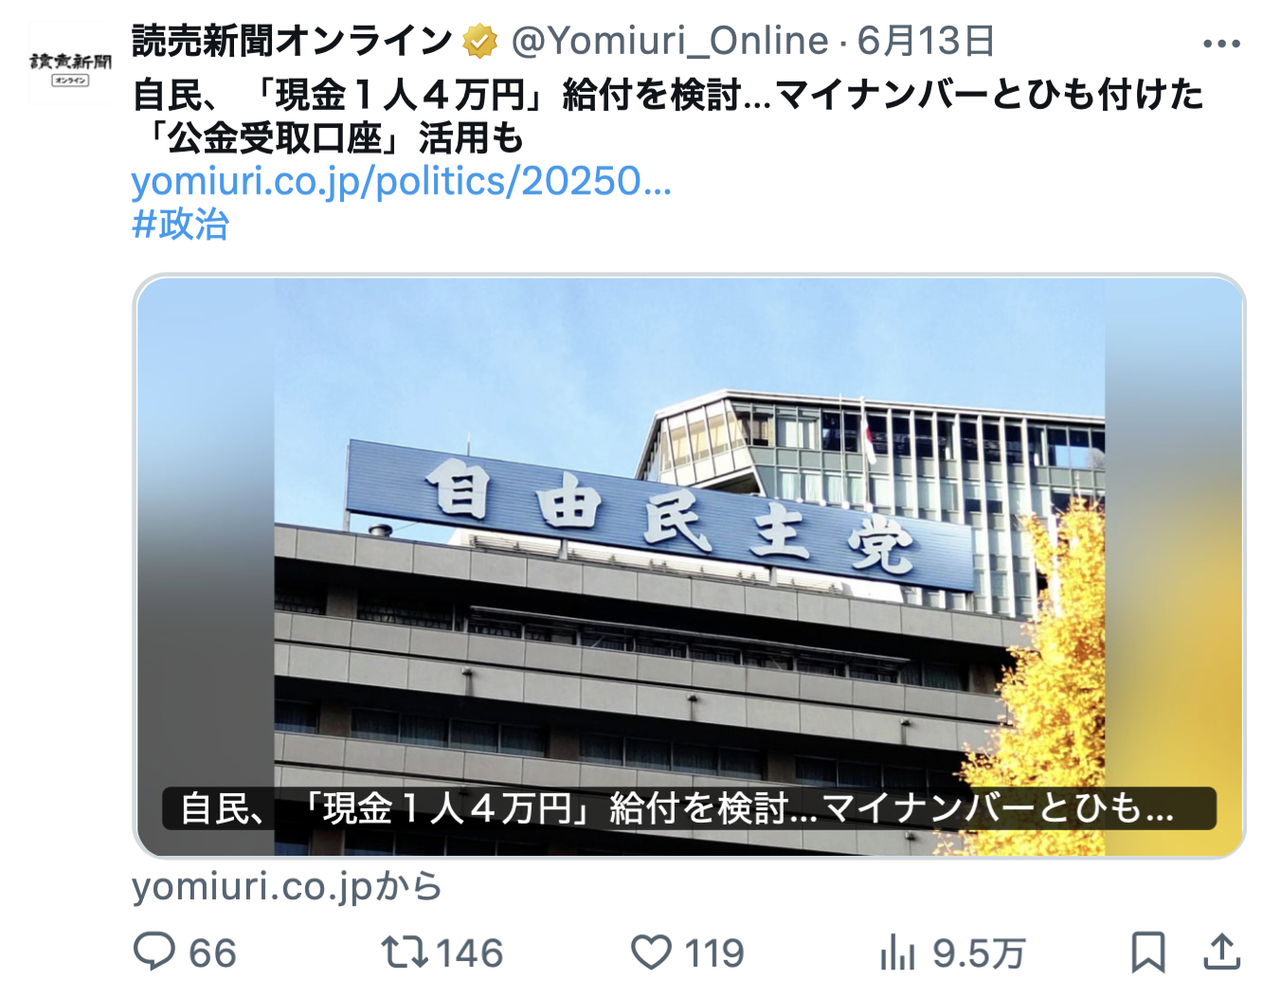
Task: Open the 自由民主党 building card image
Action: tap(689, 566)
